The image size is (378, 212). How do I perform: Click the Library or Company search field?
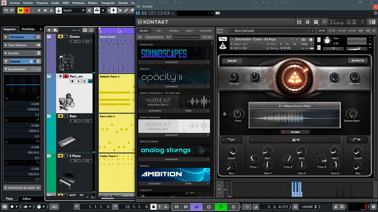186,37
